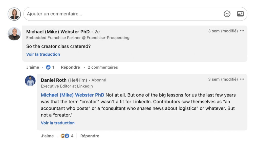Click the blue Michael Webster mention in reply

(x=72, y=95)
